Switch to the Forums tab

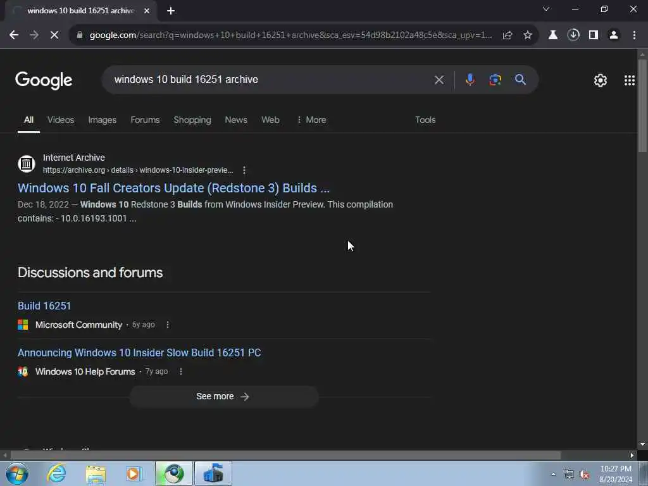point(145,120)
